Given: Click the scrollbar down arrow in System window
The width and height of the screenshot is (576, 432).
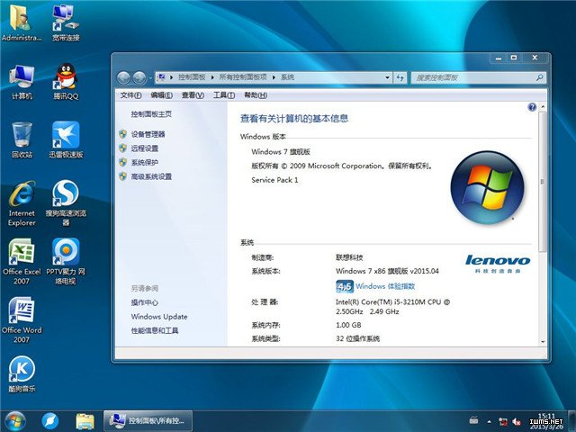Looking at the screenshot, I should pyautogui.click(x=543, y=342).
